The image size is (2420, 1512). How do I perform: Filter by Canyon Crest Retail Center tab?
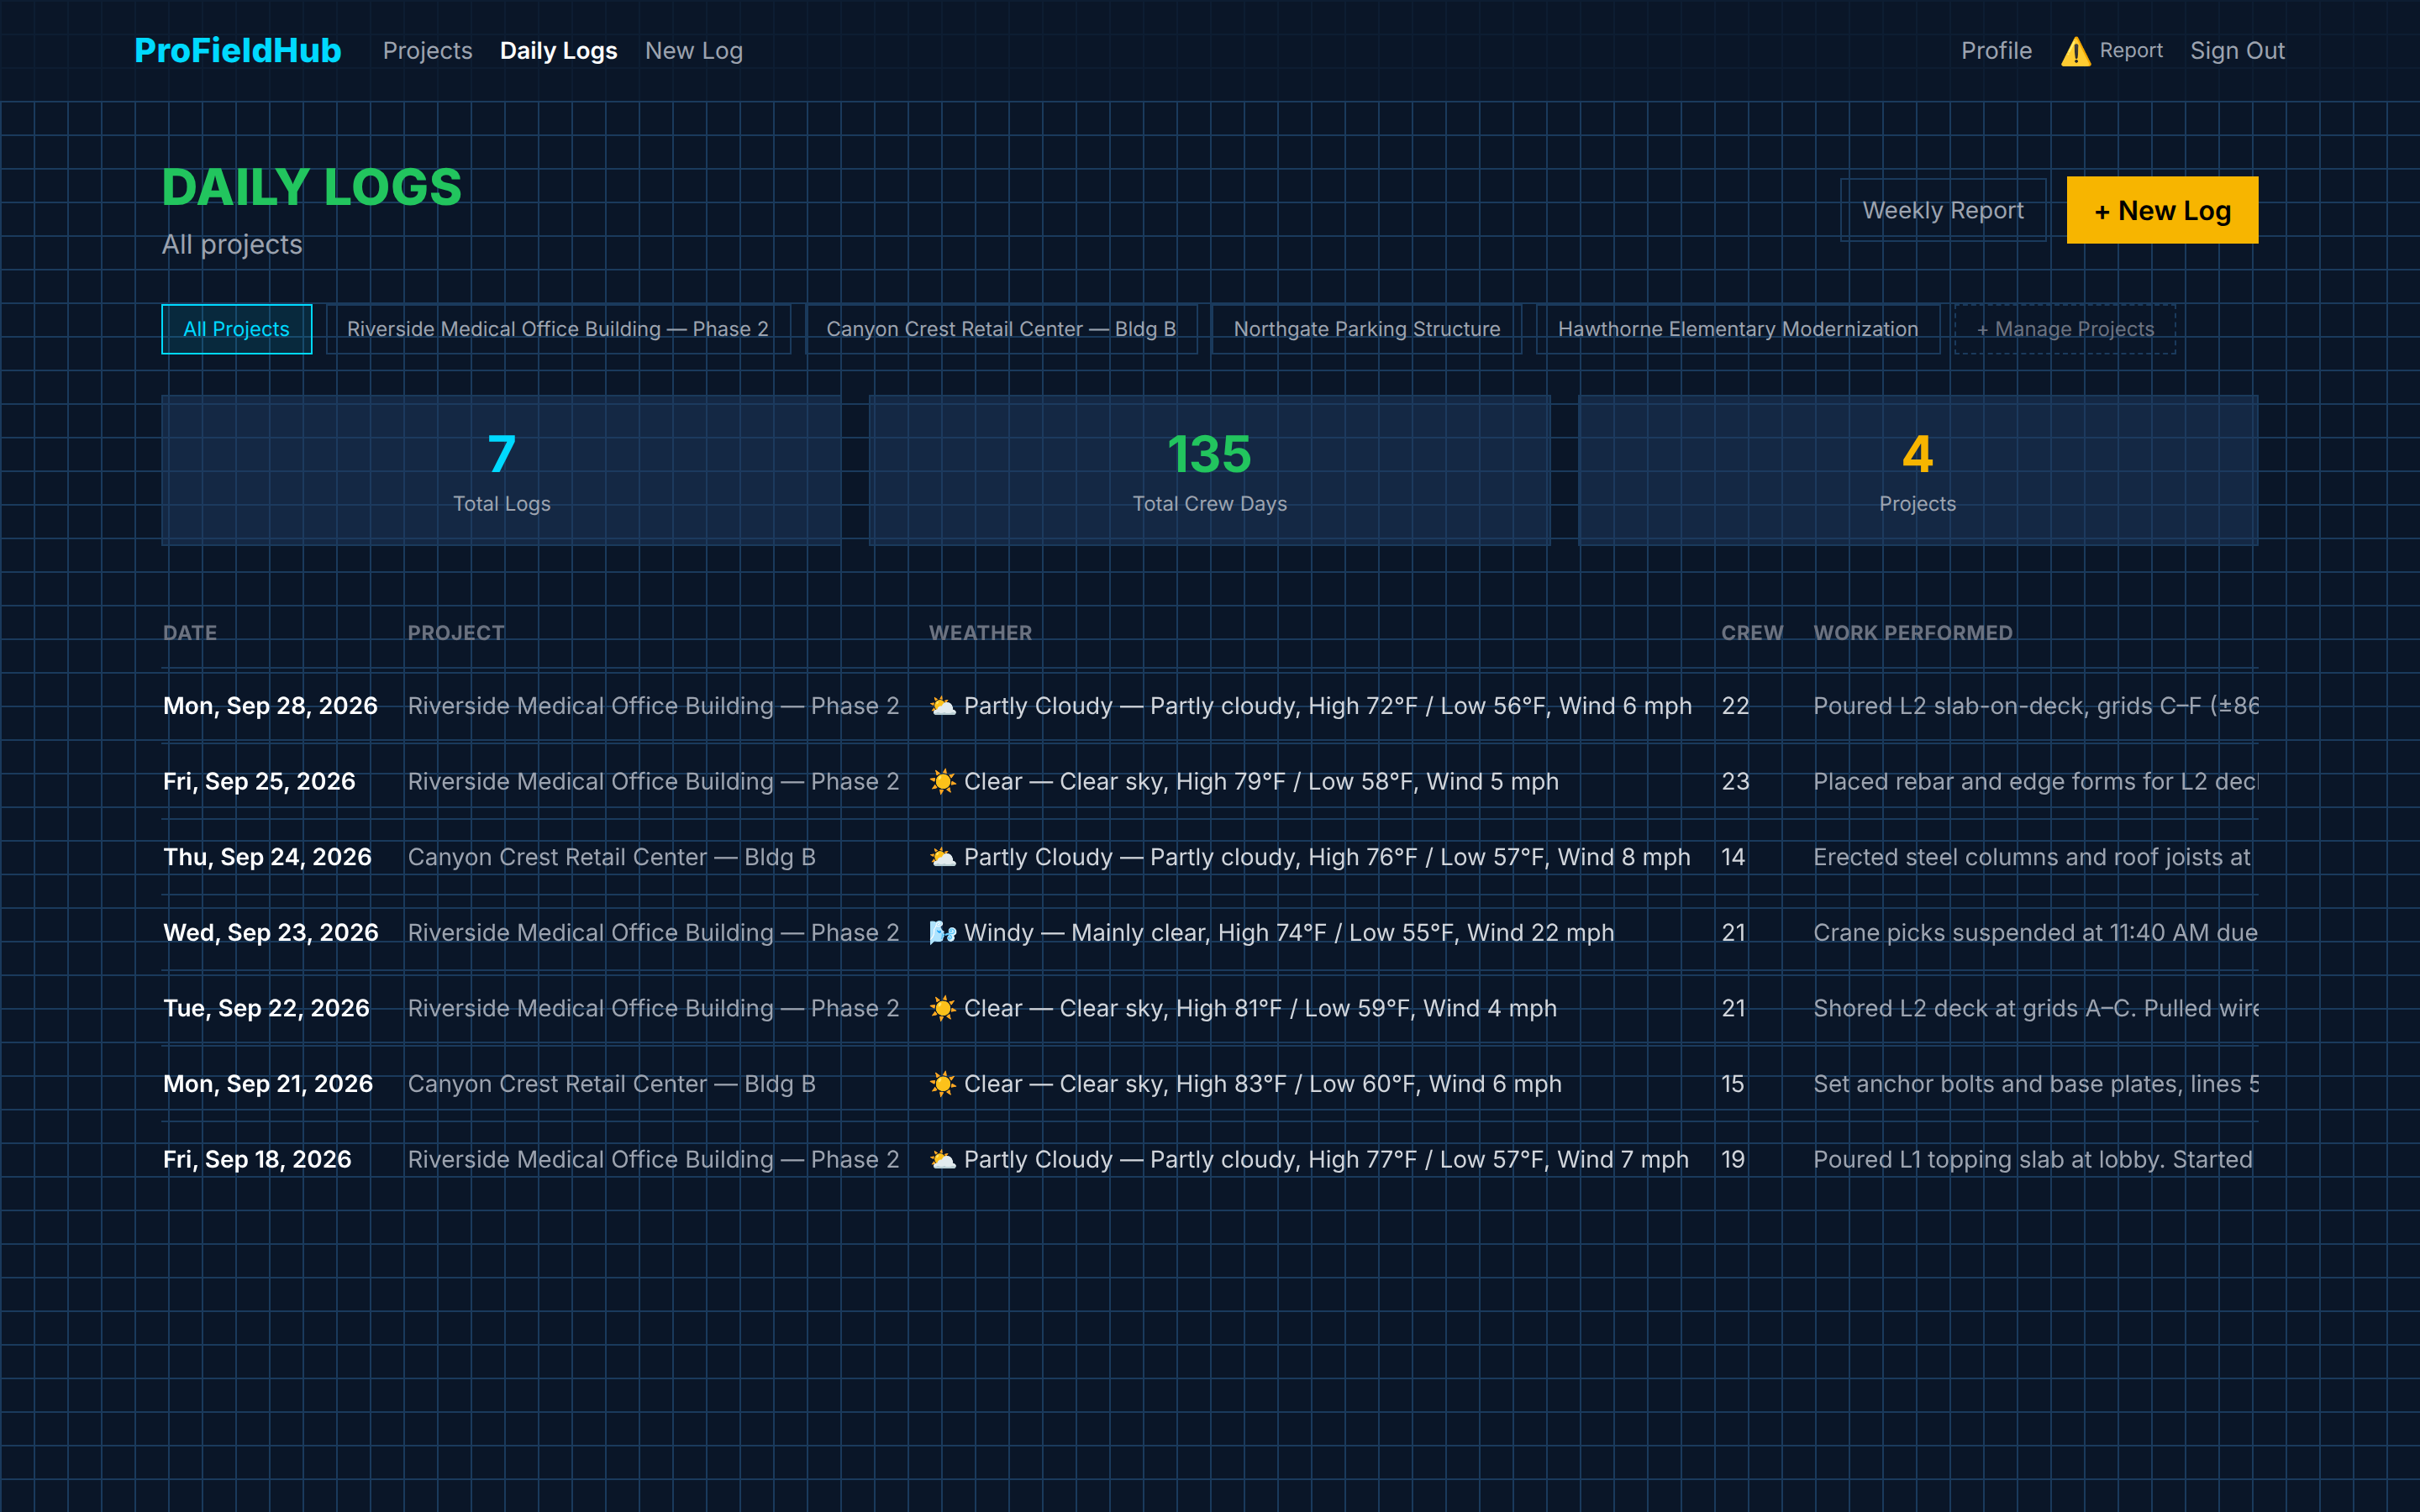(x=1001, y=329)
